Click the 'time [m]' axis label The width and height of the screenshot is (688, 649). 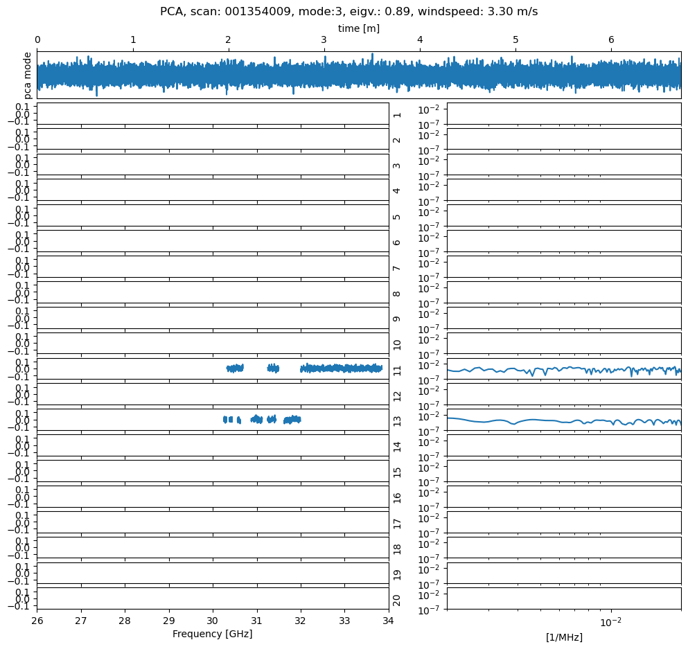(x=358, y=28)
